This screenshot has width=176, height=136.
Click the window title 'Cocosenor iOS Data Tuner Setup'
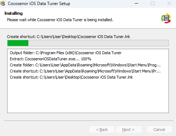(x=39, y=4)
